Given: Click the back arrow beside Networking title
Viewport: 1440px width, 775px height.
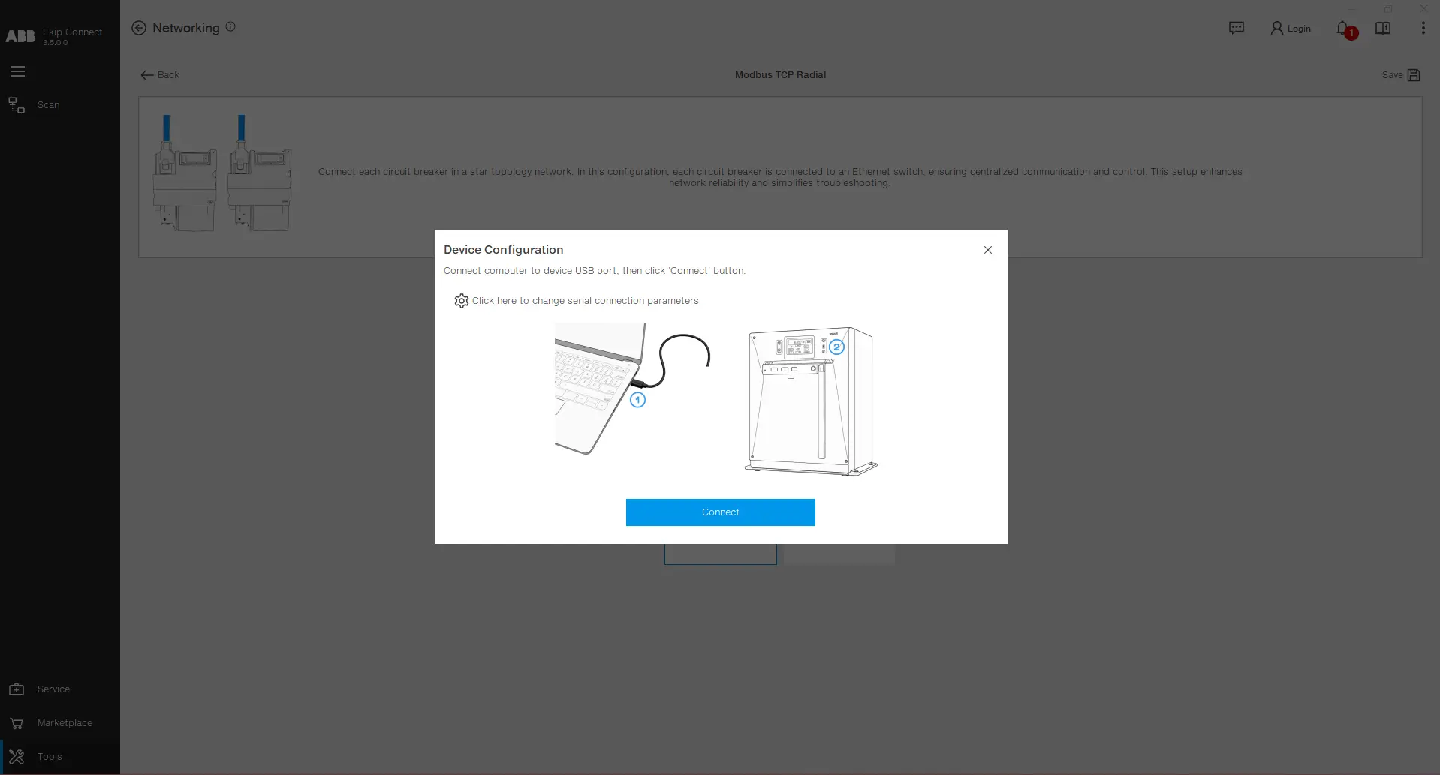Looking at the screenshot, I should coord(138,28).
